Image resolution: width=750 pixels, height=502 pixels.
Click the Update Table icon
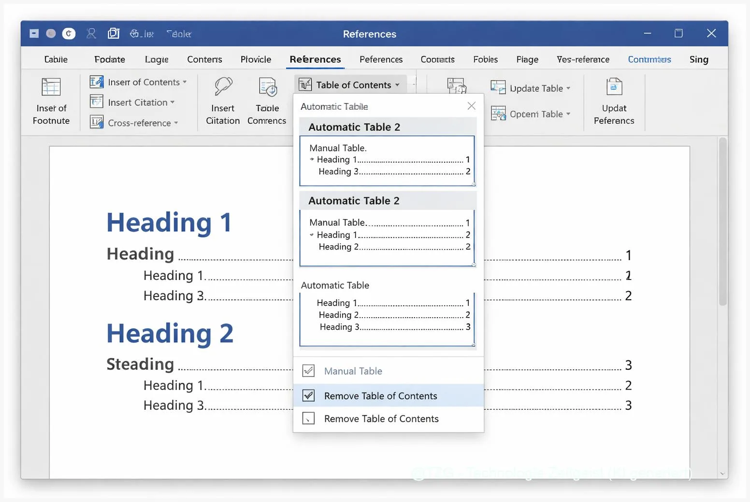click(498, 87)
